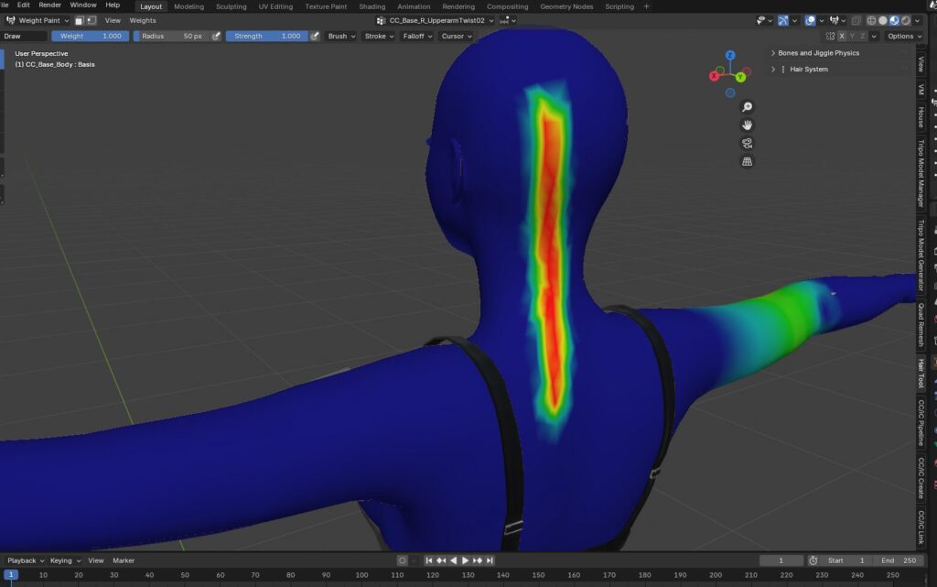Toggle the show overlays button
This screenshot has height=587, width=937.
(811, 20)
